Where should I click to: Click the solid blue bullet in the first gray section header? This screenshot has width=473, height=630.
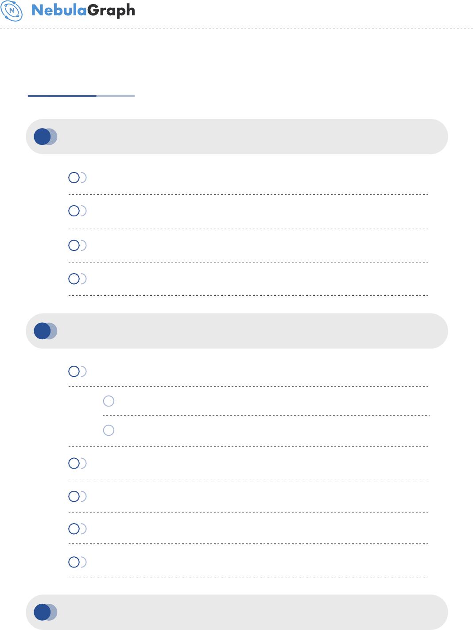pyautogui.click(x=42, y=137)
